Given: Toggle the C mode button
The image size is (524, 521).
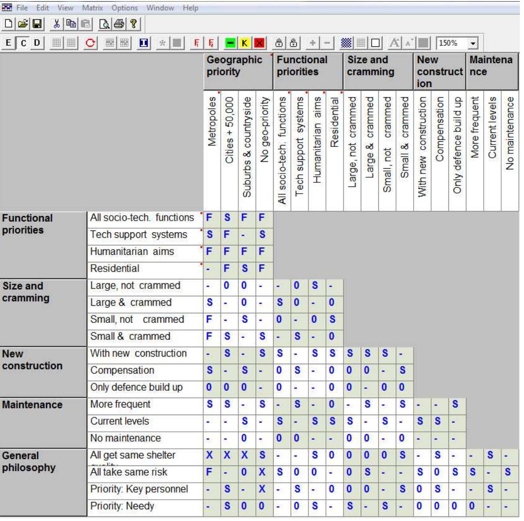Looking at the screenshot, I should pos(23,43).
